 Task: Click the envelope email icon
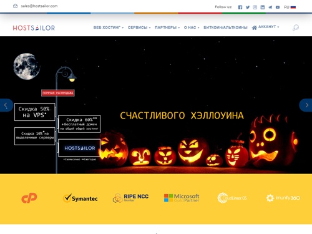(15, 6)
